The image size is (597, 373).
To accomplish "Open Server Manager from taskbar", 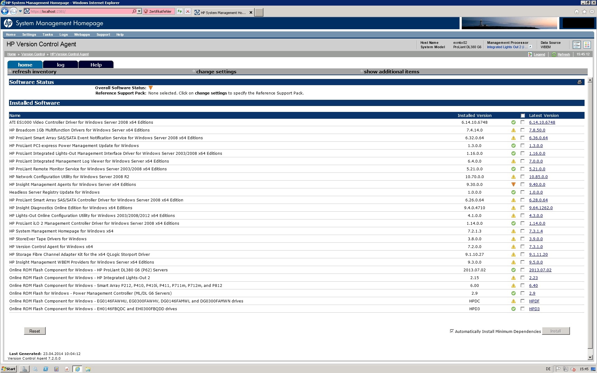I will point(25,369).
